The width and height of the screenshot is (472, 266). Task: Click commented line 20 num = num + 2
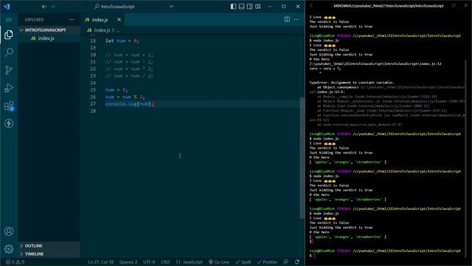129,55
